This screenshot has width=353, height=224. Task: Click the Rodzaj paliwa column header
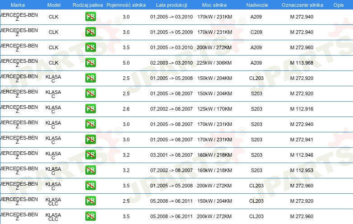tap(88, 5)
